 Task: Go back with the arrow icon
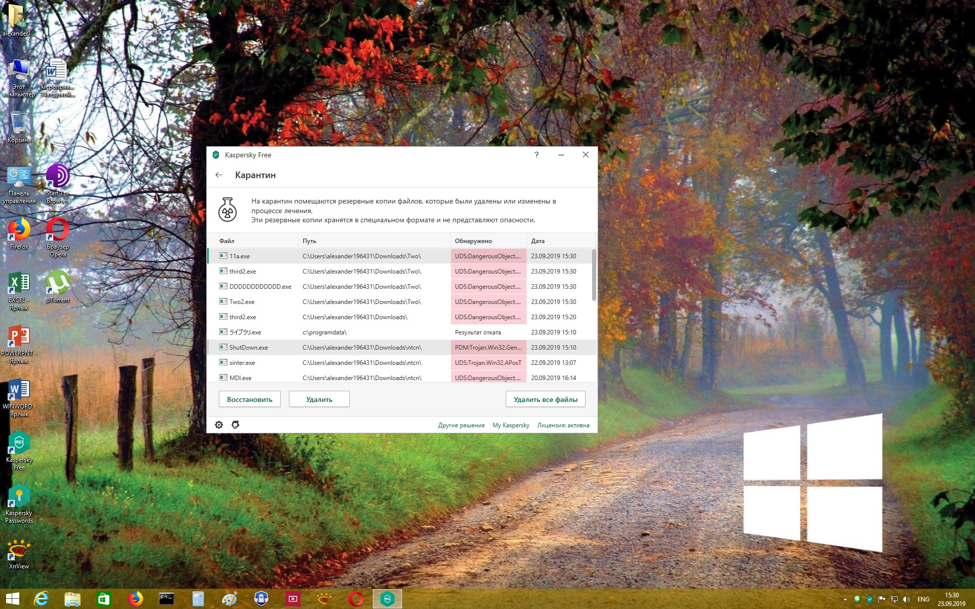[219, 175]
